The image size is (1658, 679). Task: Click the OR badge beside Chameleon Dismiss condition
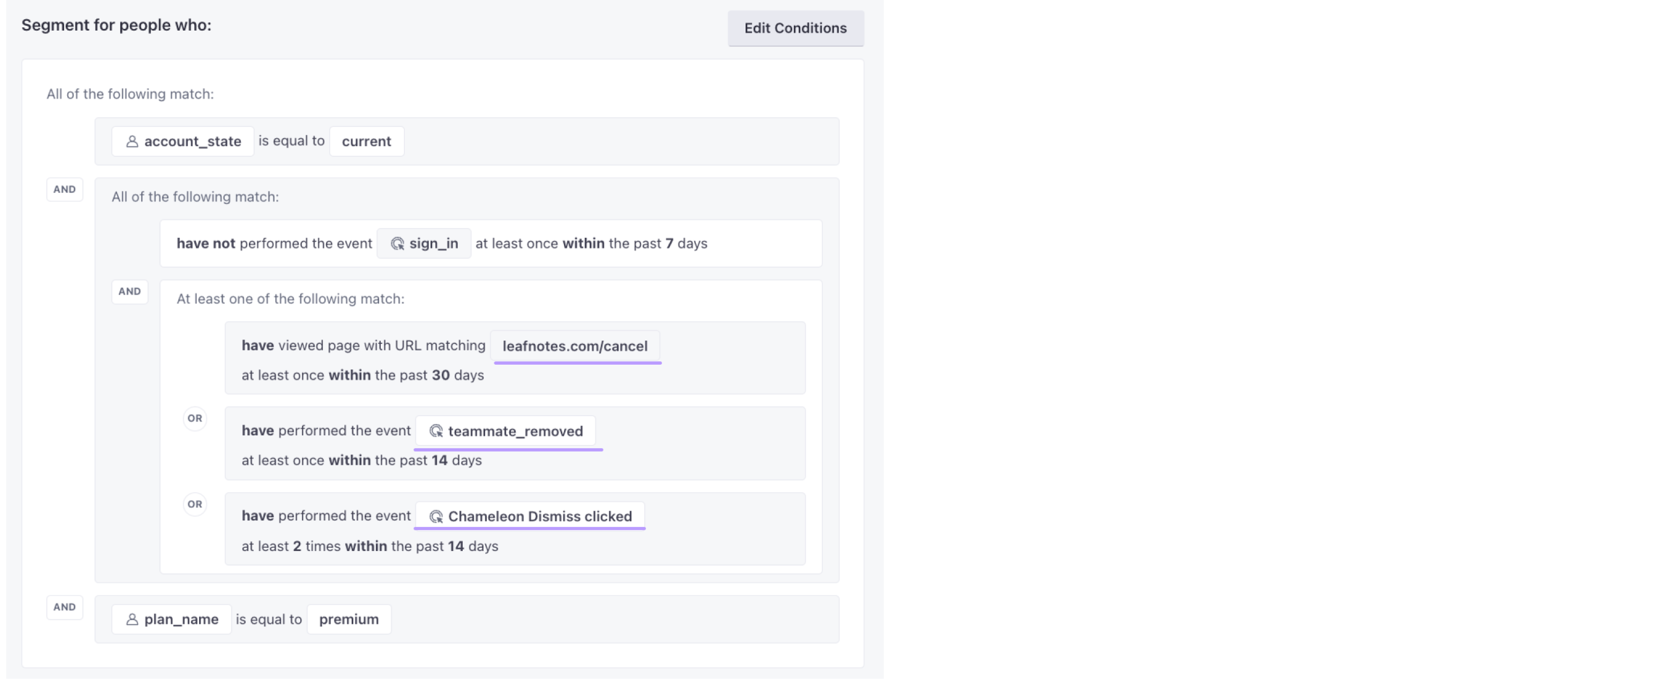coord(195,505)
